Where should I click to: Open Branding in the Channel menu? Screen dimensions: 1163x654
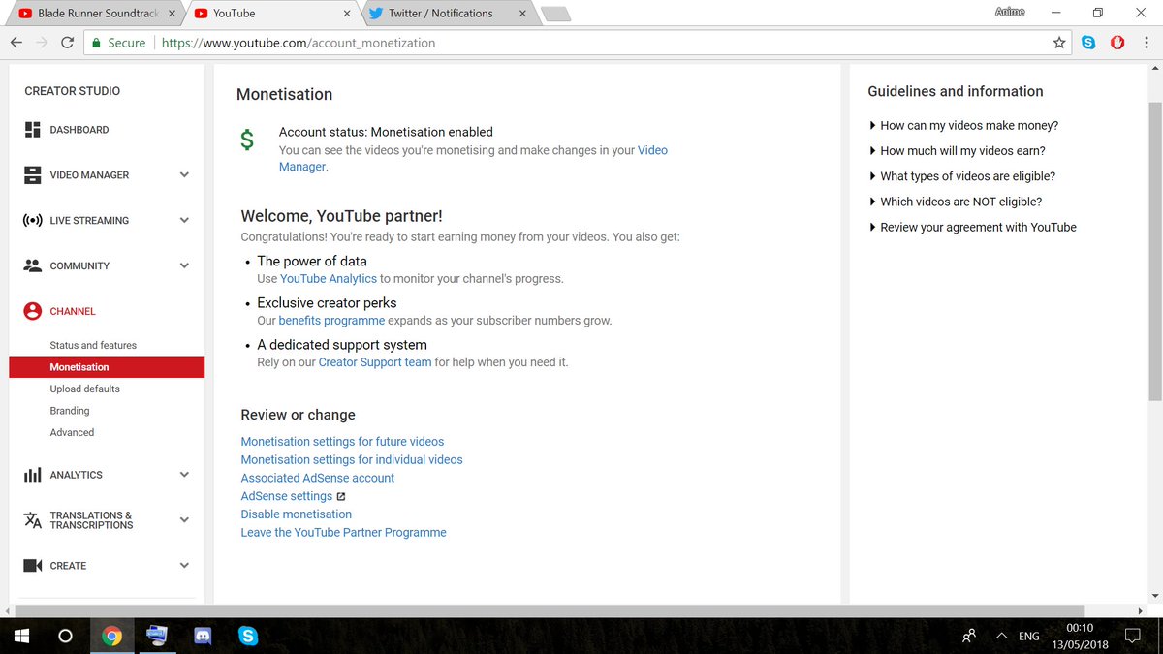coord(70,411)
